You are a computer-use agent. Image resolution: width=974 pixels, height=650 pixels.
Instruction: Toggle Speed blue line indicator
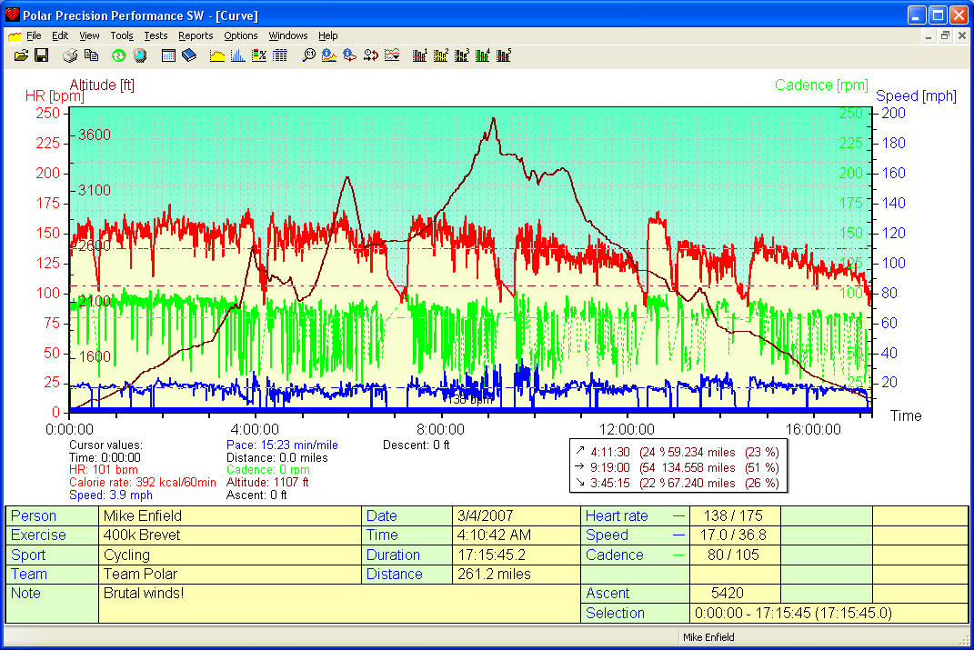tap(678, 535)
